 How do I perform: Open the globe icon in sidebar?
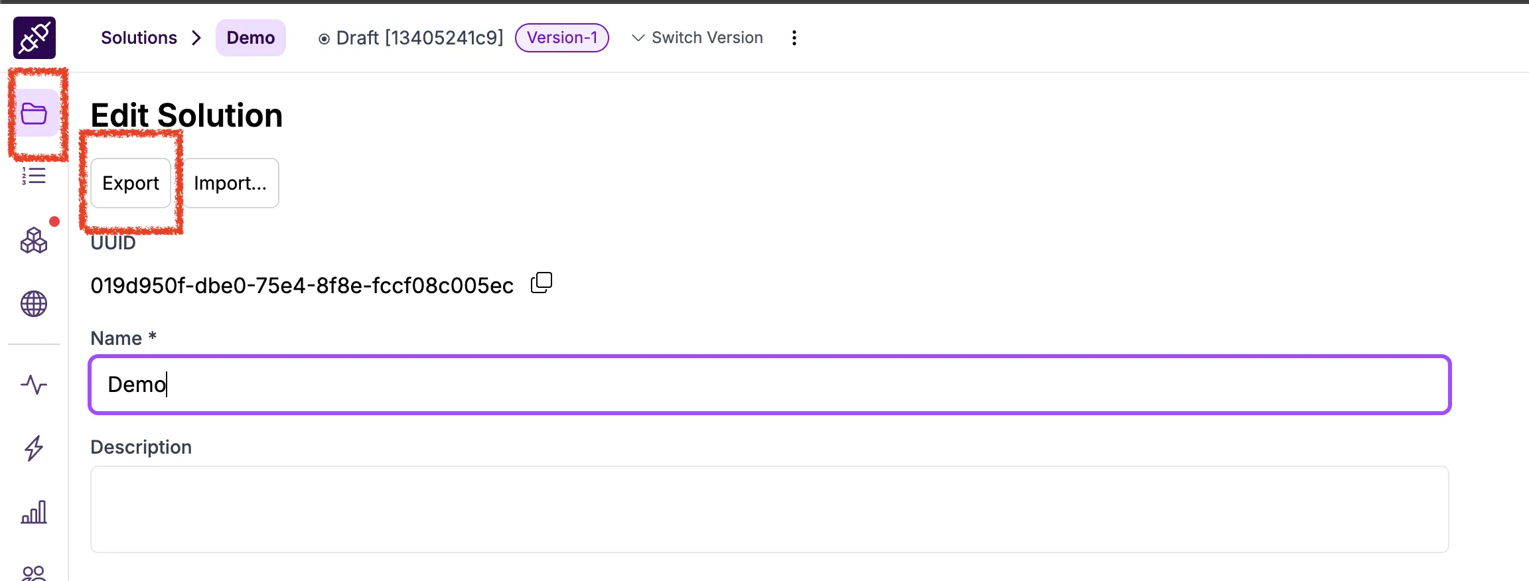tap(34, 304)
